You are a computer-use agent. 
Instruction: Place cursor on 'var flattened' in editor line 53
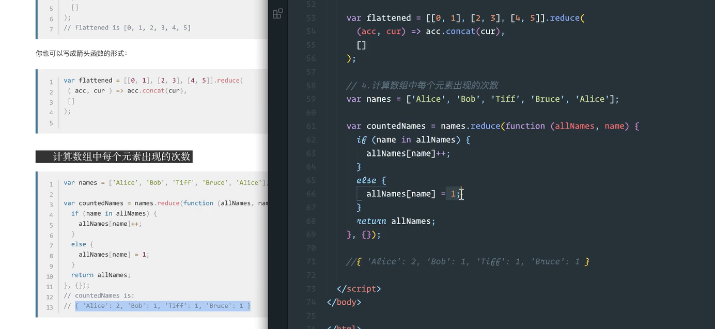[378, 18]
